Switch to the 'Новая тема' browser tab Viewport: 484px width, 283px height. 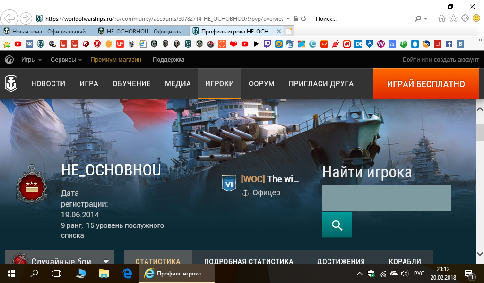[x=48, y=32]
